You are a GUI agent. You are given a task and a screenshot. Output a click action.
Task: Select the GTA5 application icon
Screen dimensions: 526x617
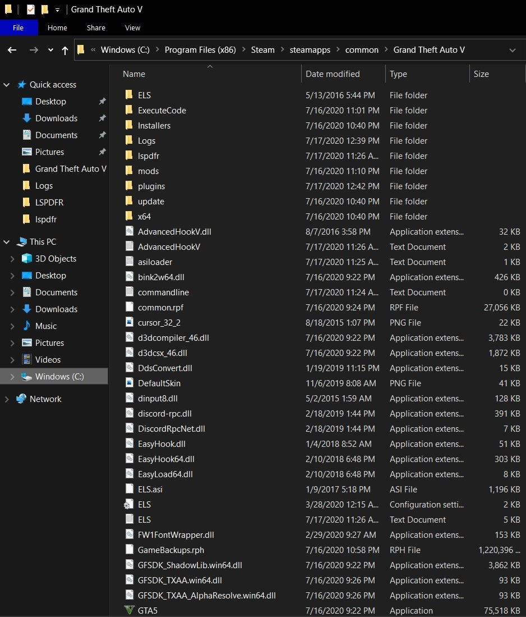click(x=130, y=610)
